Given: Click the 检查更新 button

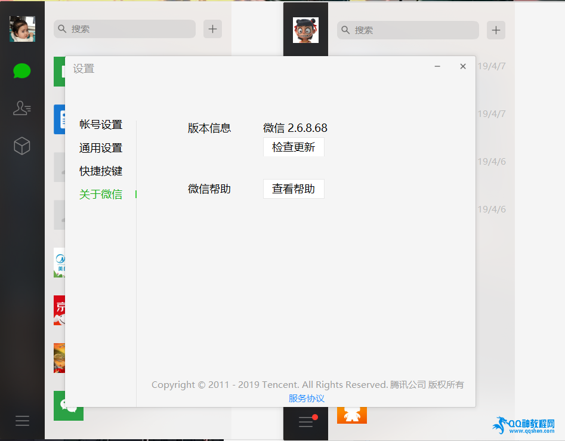Looking at the screenshot, I should tap(294, 147).
